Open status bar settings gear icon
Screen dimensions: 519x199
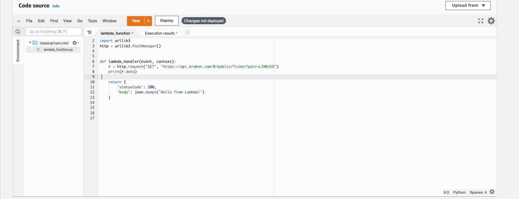click(x=492, y=192)
